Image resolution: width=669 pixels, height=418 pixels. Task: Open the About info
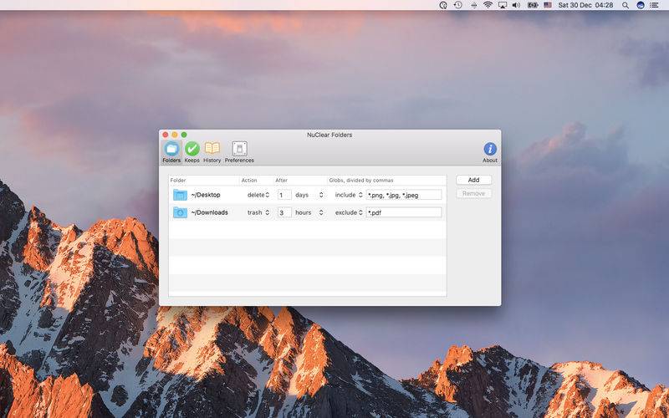point(490,152)
